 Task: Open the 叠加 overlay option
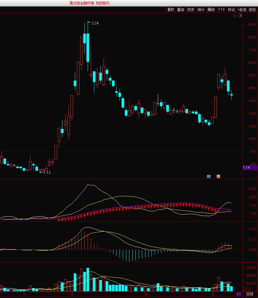click(181, 10)
